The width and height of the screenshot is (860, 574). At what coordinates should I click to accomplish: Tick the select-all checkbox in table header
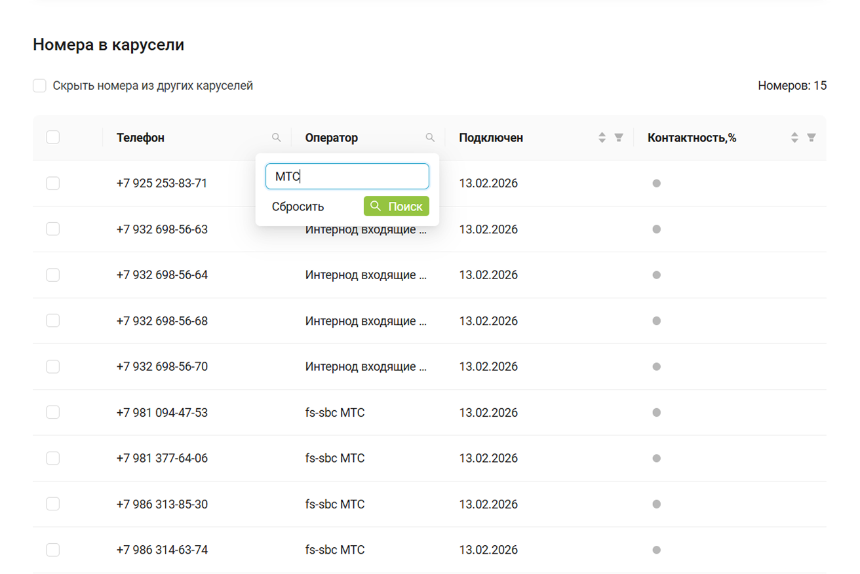tap(53, 138)
